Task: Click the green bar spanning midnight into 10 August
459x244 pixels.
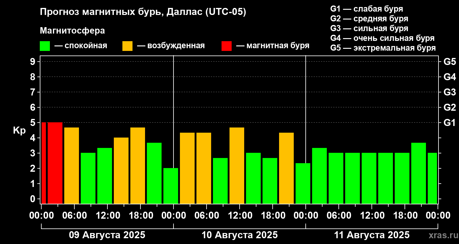Action: click(171, 186)
